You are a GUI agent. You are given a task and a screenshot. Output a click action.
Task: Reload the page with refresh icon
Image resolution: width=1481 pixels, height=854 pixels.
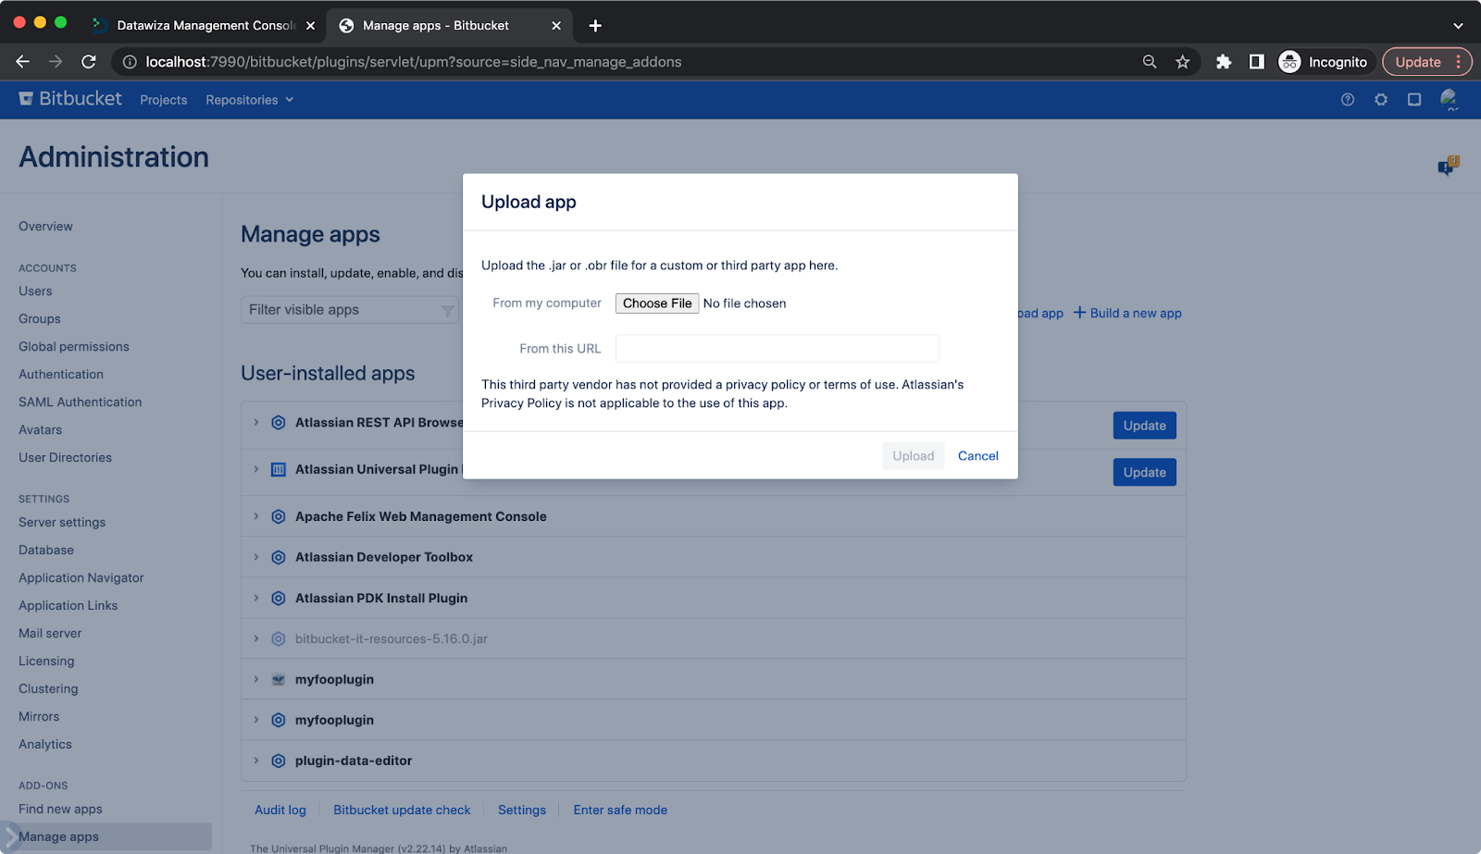click(x=89, y=62)
